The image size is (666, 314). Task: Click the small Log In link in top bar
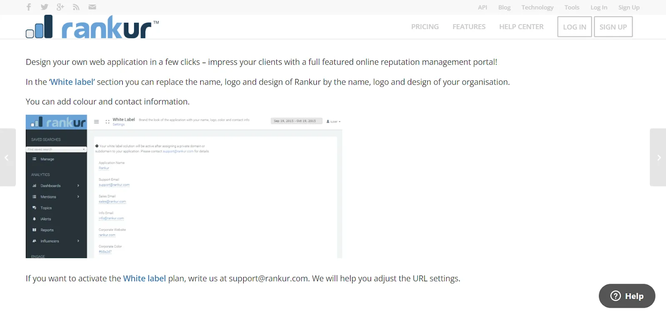click(x=599, y=7)
